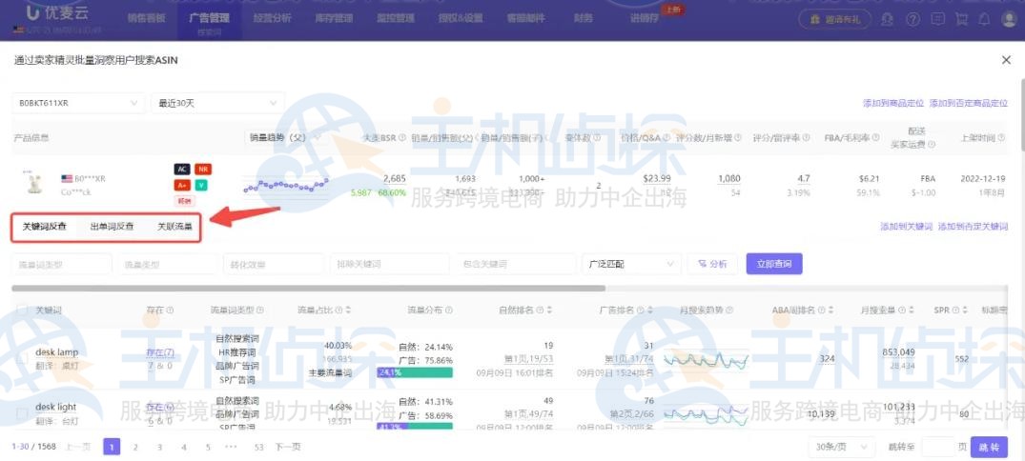Open the product thumbnail image
This screenshot has height=461, width=1025.
(x=32, y=183)
